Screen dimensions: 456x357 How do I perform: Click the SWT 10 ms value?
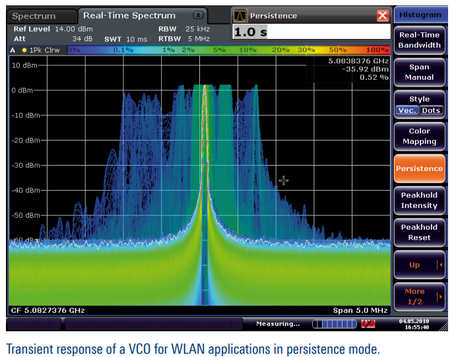[137, 39]
